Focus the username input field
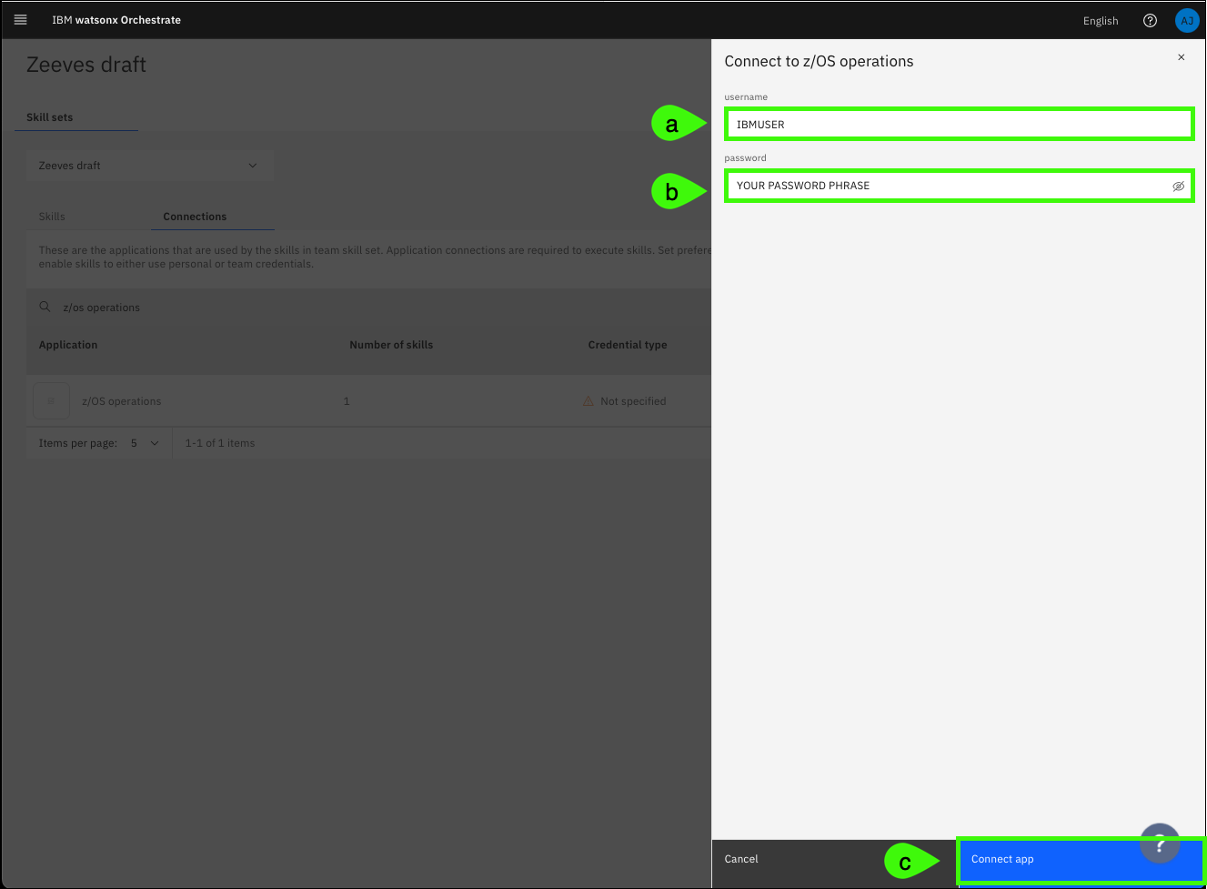This screenshot has width=1207, height=889. pos(959,125)
